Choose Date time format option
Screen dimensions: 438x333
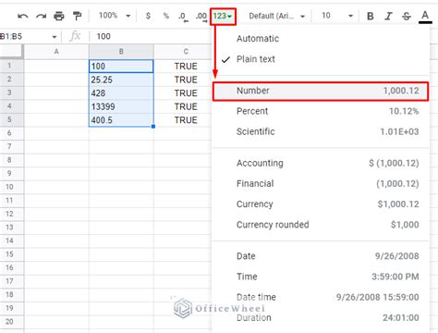pos(321,297)
